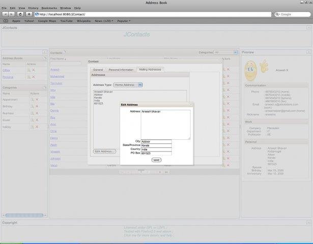This screenshot has height=244, width=313.
Task: Click the globe site icon in address bar
Action: click(x=37, y=14)
